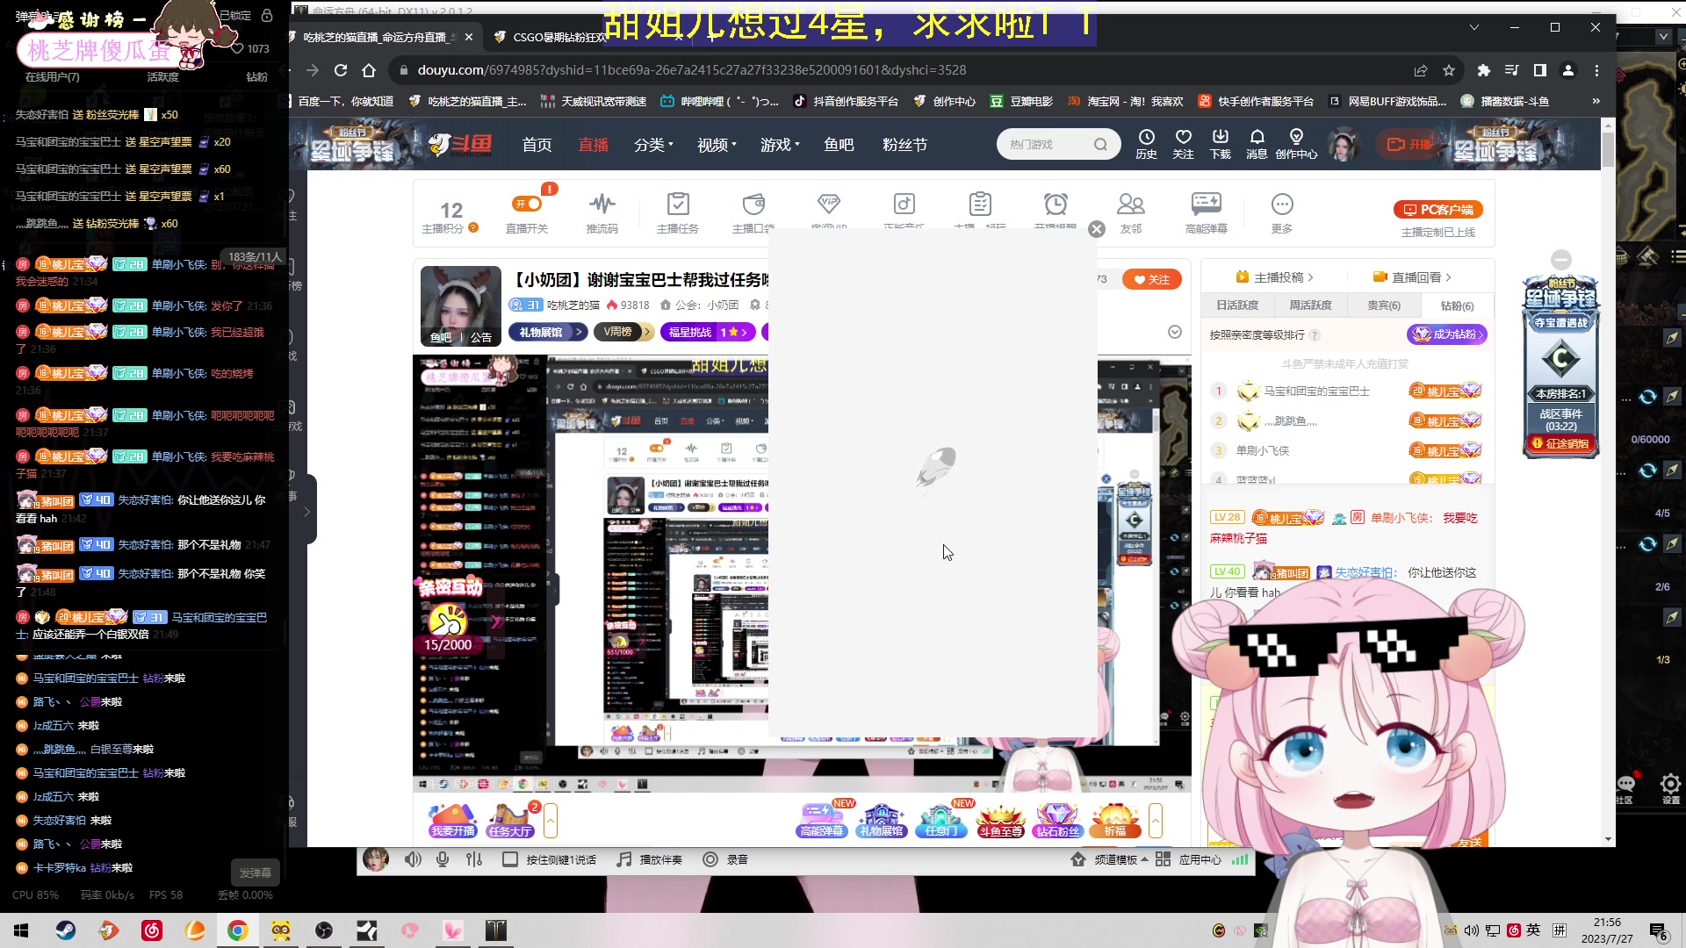Open the browser extensions puzzle icon
1686x948 pixels.
click(x=1484, y=70)
